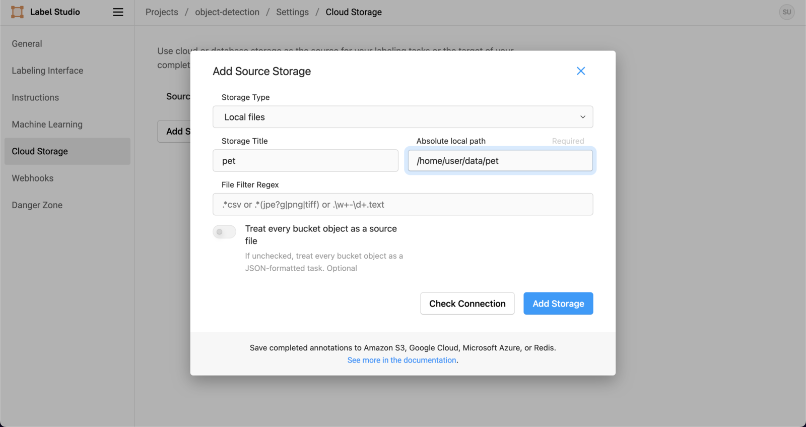Open Machine Learning settings
Image resolution: width=806 pixels, height=427 pixels.
click(47, 125)
